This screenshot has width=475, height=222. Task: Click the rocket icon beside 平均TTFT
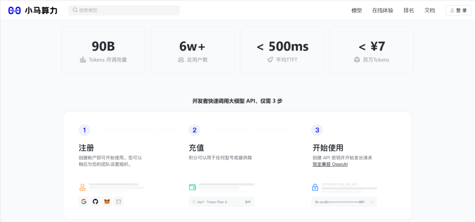270,60
